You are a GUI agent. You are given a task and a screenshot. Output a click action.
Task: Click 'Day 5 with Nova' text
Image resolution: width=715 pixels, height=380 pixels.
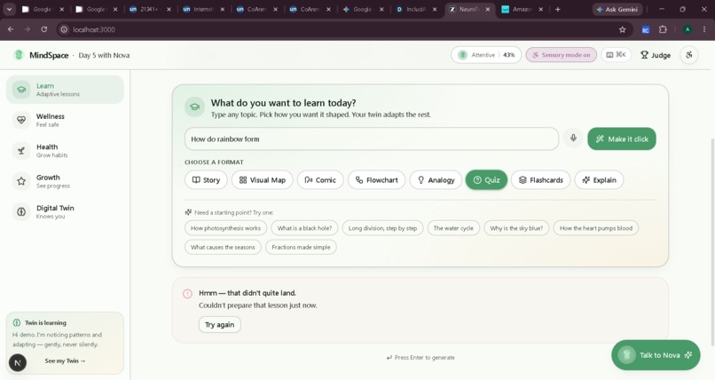coord(104,55)
